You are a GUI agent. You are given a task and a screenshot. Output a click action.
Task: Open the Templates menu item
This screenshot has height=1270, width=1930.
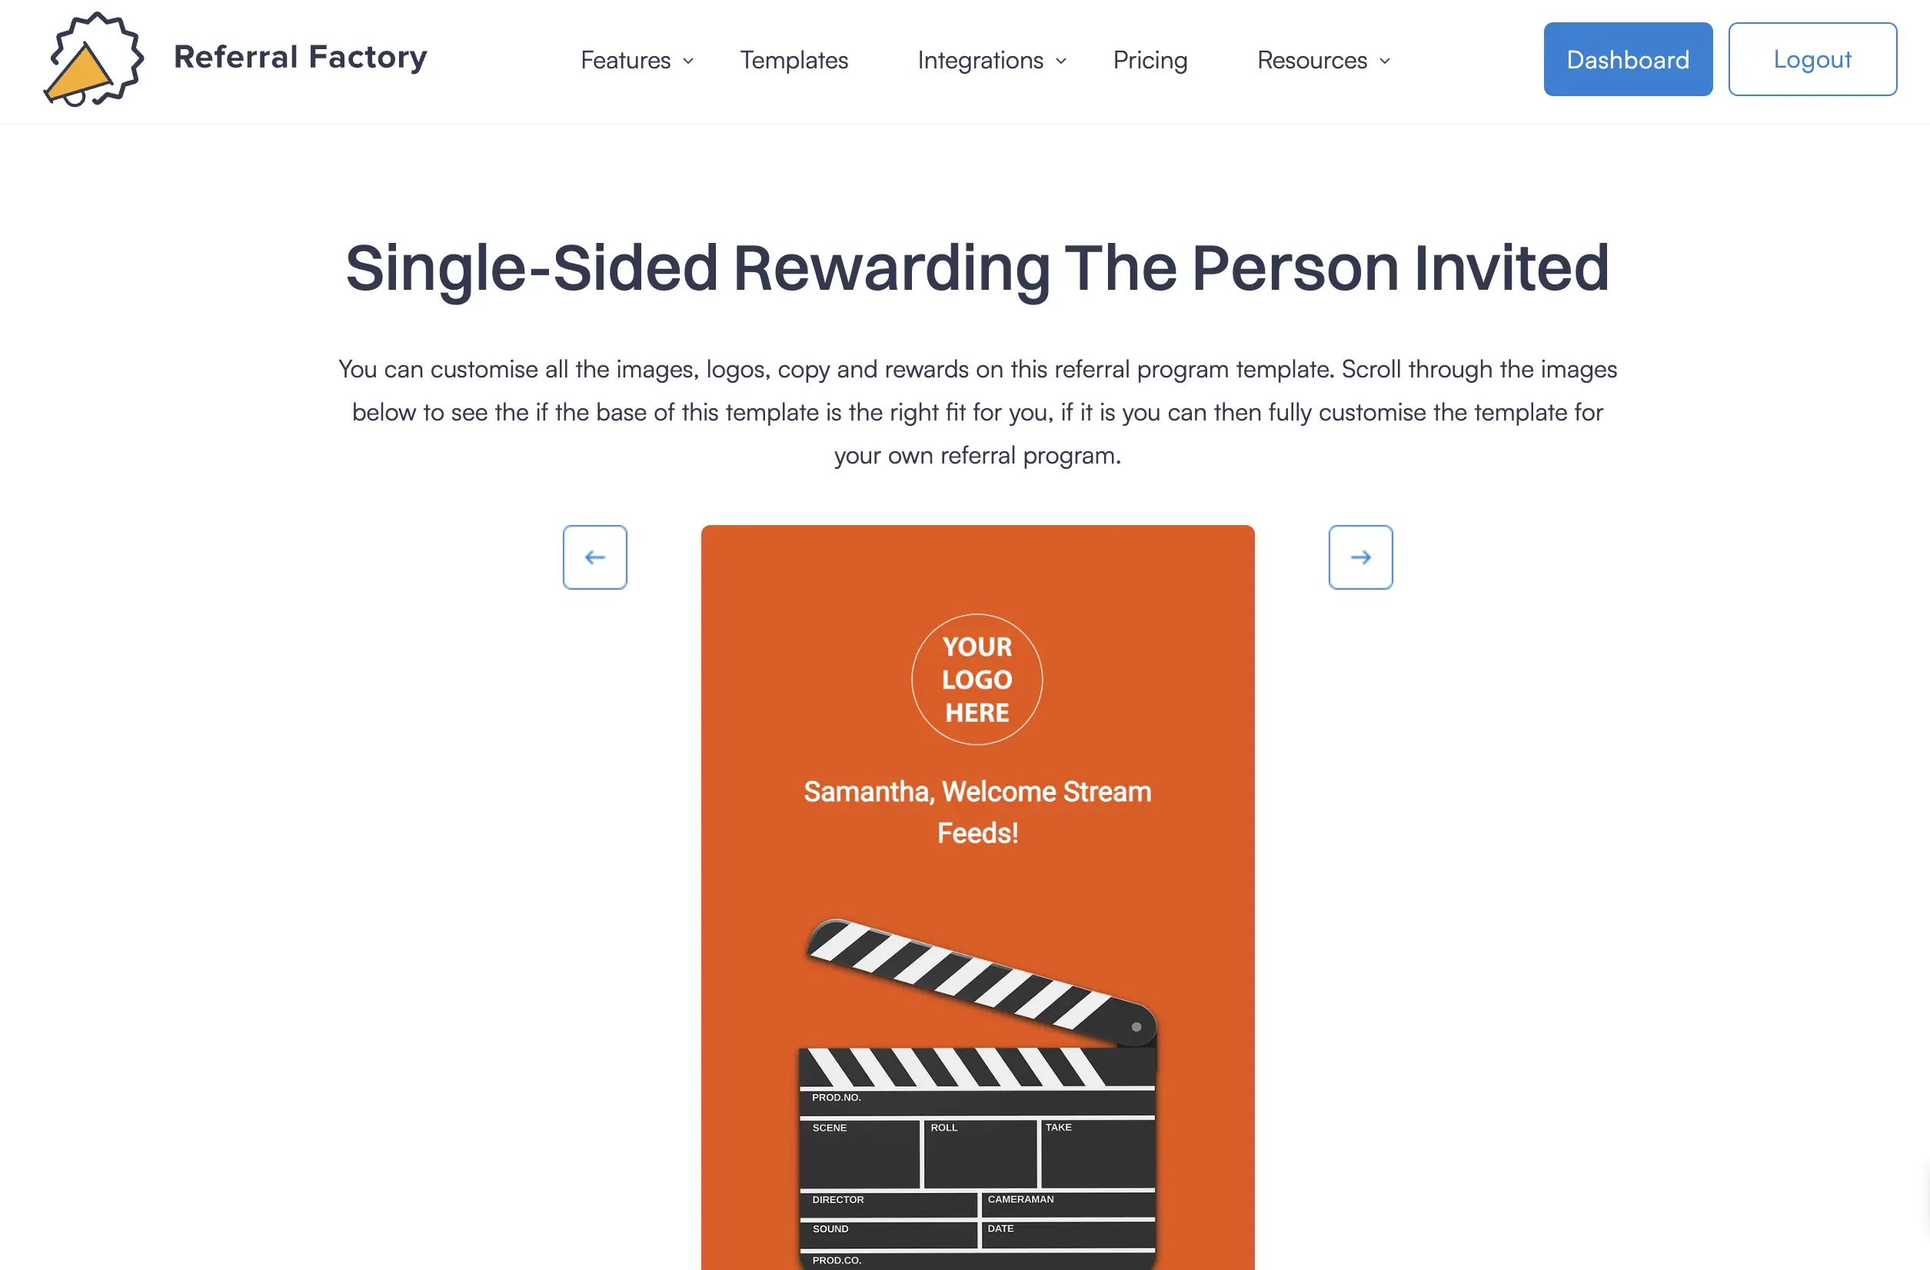point(794,59)
